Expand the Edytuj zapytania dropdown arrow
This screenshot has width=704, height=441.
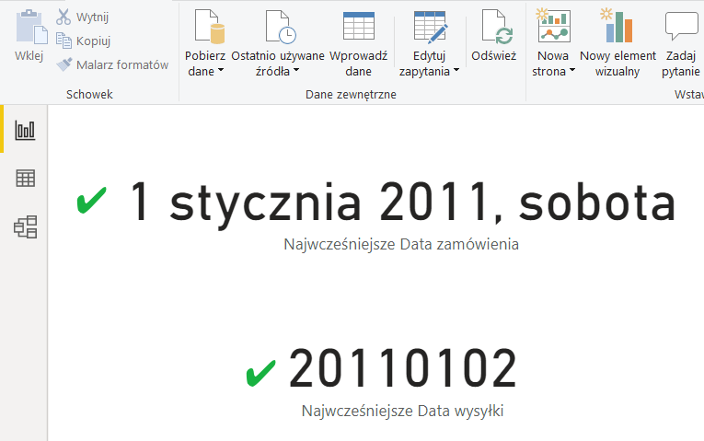coord(456,71)
